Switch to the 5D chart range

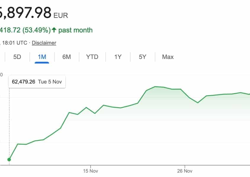(x=17, y=57)
